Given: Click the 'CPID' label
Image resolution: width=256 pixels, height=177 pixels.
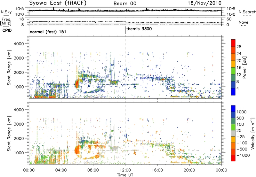Looking at the screenshot, I should pos(7,30).
